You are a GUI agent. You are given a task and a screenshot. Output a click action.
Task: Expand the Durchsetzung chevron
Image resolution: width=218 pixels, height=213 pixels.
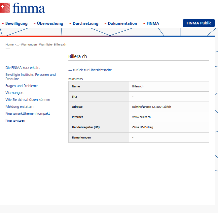70,23
